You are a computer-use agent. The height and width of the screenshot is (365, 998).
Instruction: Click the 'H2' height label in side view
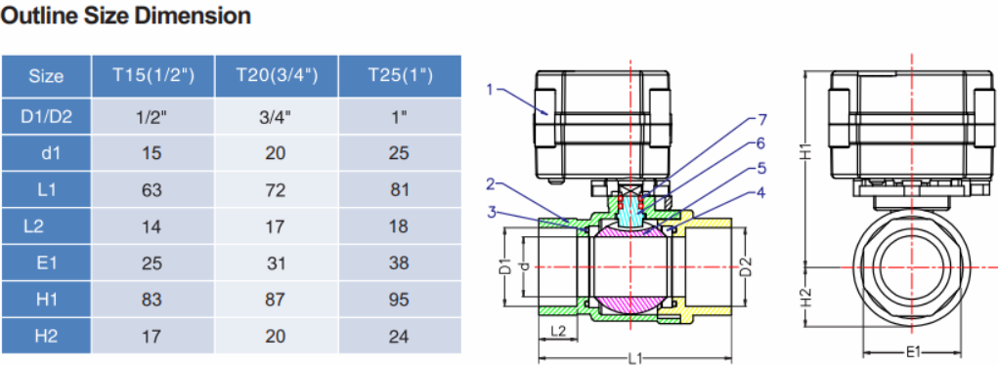coord(806,297)
